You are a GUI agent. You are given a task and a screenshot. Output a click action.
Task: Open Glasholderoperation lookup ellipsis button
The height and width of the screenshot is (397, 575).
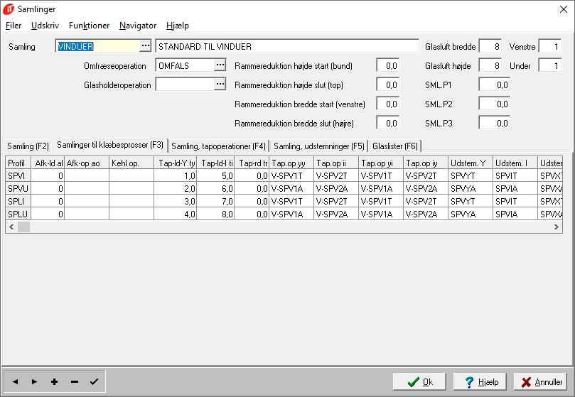(x=220, y=84)
